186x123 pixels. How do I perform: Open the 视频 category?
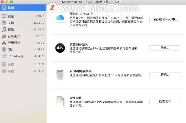pyautogui.click(x=23, y=16)
